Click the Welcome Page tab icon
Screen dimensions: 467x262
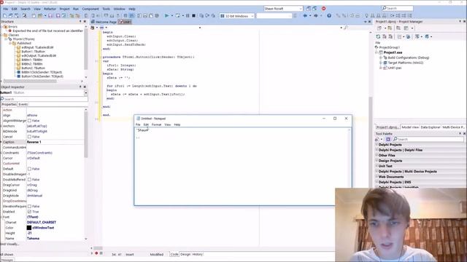click(93, 22)
